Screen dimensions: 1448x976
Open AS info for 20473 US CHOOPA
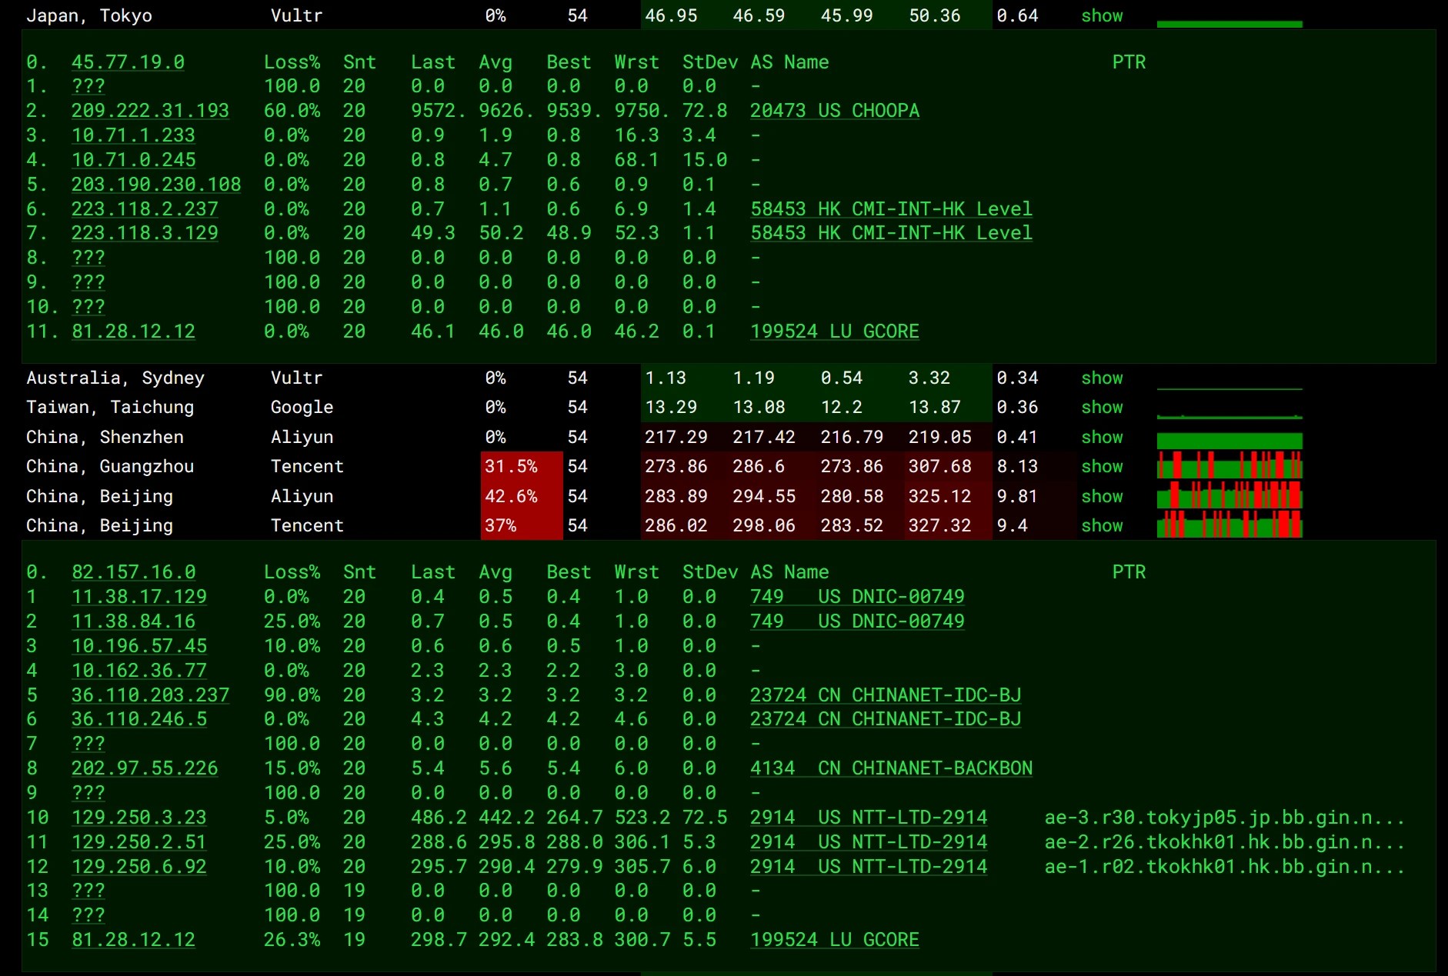834,111
